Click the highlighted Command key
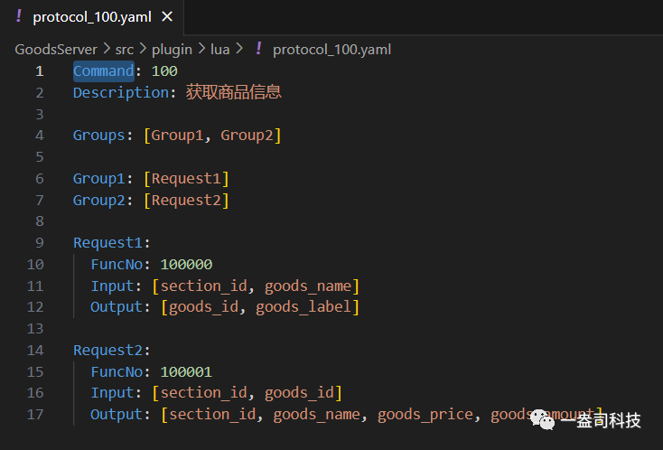Screen dimensions: 663x450 tap(104, 71)
